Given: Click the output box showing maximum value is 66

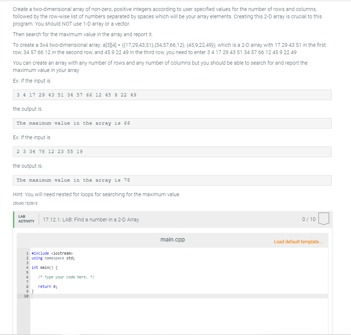Looking at the screenshot, I should coord(172,123).
